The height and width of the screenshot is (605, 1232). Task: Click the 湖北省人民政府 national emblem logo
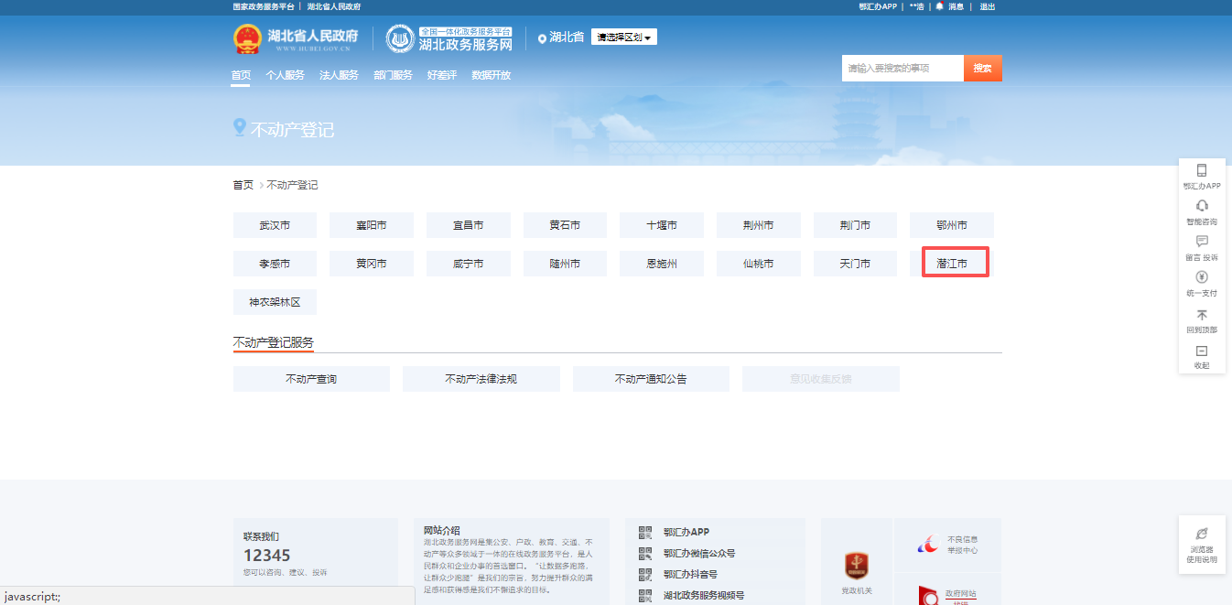tap(246, 38)
